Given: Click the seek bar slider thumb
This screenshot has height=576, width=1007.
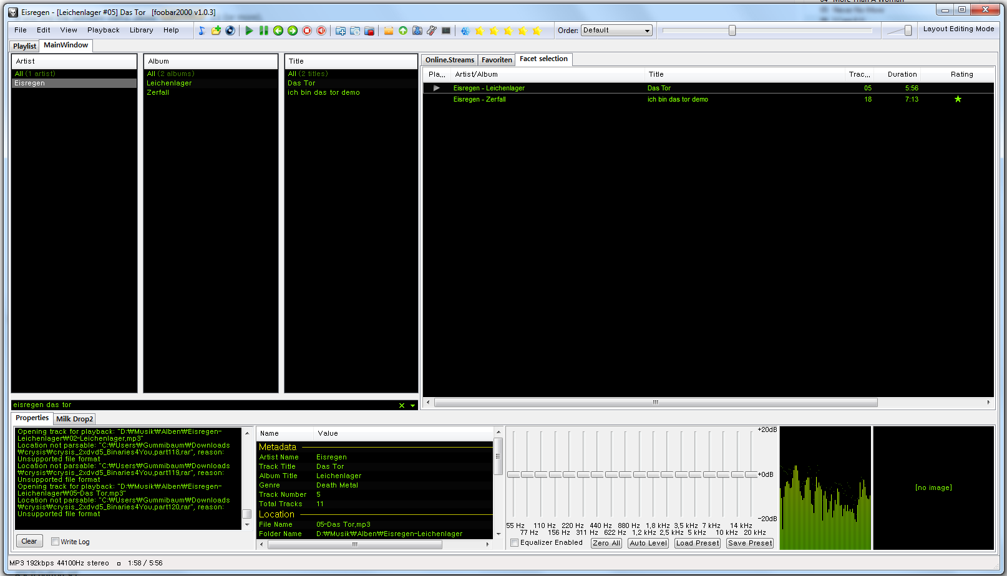Looking at the screenshot, I should tap(732, 30).
